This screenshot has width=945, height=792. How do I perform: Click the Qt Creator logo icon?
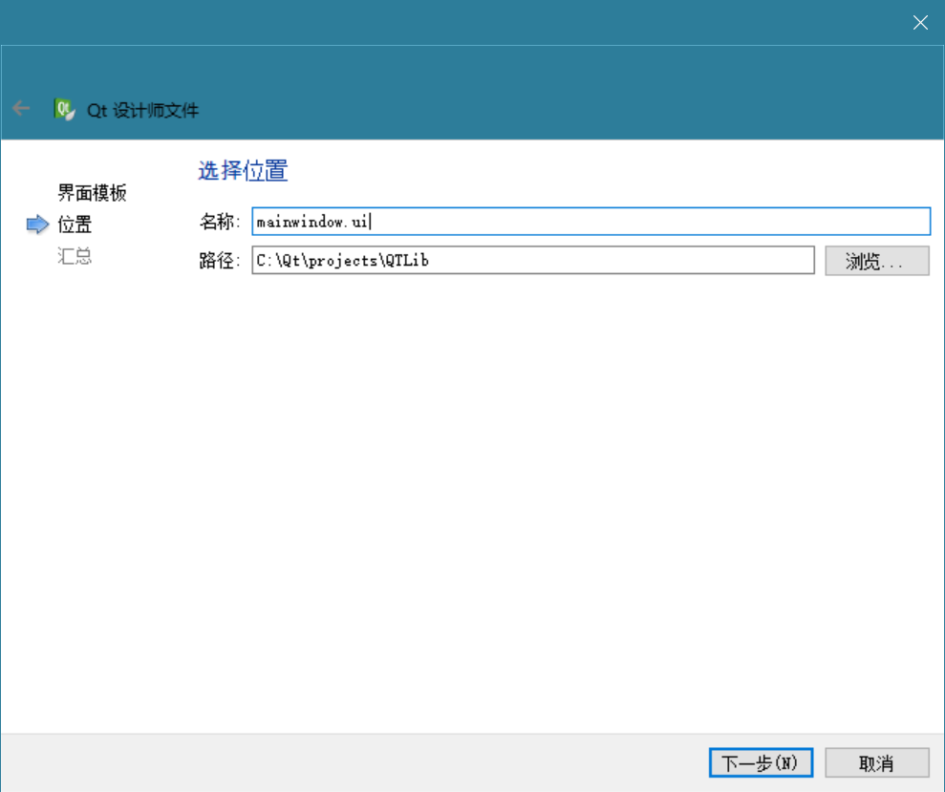point(64,109)
